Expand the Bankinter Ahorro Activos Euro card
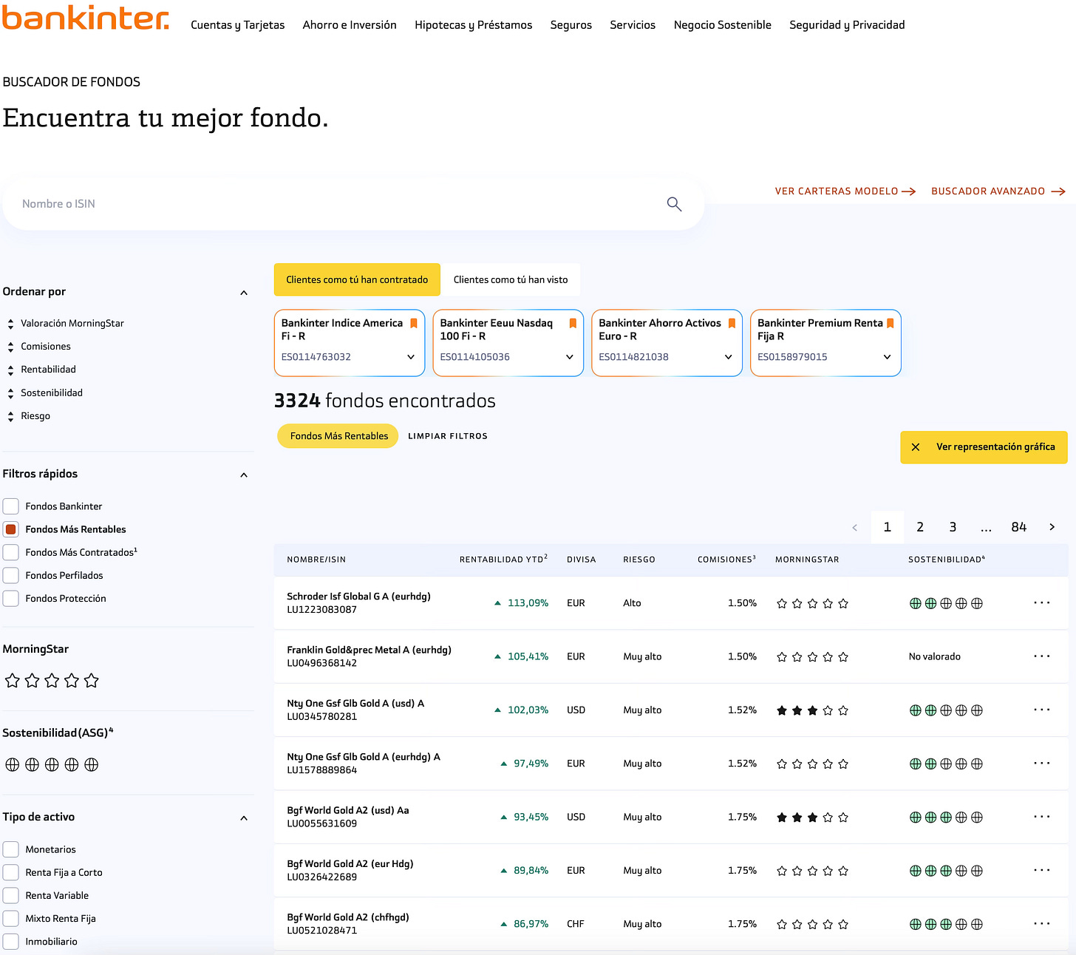Image resolution: width=1076 pixels, height=955 pixels. pos(729,357)
